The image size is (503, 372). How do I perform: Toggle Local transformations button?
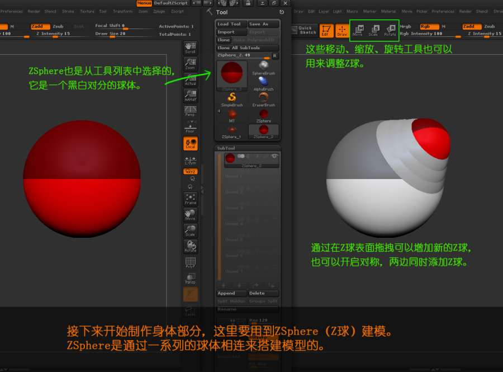tap(190, 143)
